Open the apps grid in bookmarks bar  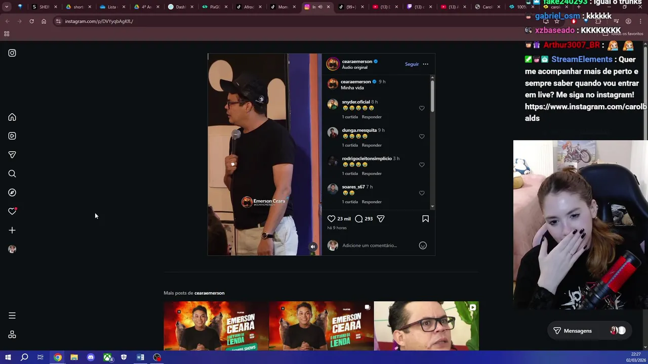pos(7,34)
